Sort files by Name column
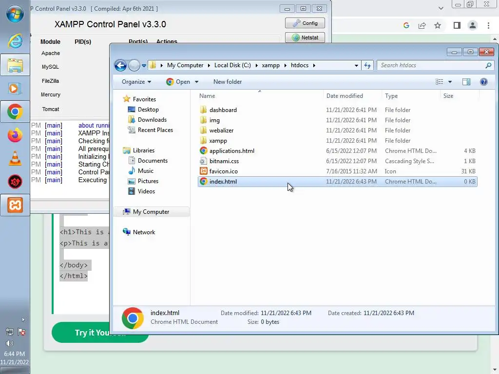This screenshot has width=499, height=374. (x=207, y=96)
